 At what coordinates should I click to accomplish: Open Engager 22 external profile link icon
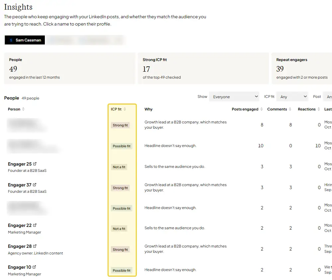(x=35, y=225)
